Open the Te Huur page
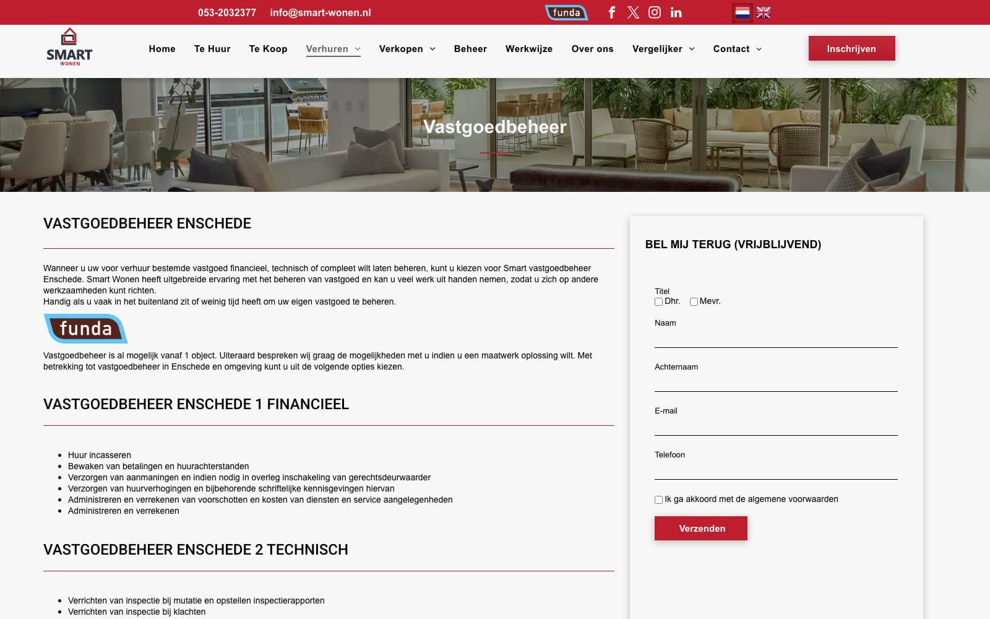 click(x=212, y=49)
